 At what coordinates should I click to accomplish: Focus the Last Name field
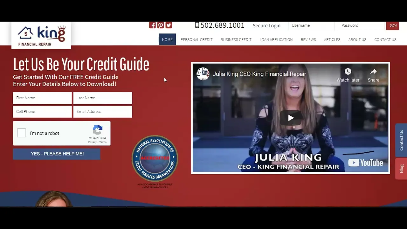pos(103,98)
